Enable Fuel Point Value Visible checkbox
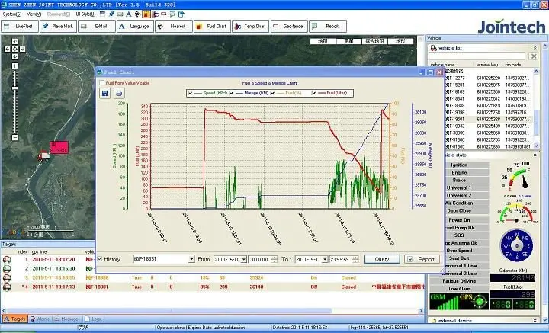The height and width of the screenshot is (333, 549). point(103,82)
